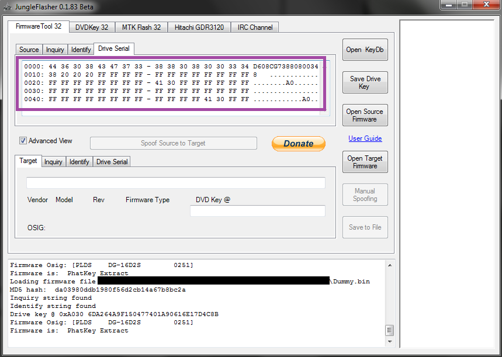Click Open Source Firmware button
502x357 pixels.
click(365, 115)
